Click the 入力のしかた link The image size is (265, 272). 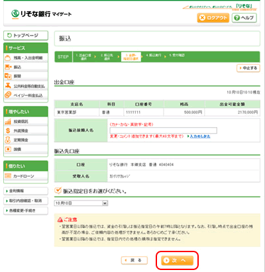(x=200, y=136)
